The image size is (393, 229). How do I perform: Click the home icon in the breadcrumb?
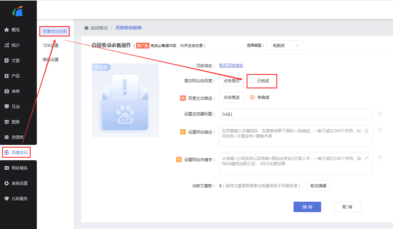tap(86, 28)
